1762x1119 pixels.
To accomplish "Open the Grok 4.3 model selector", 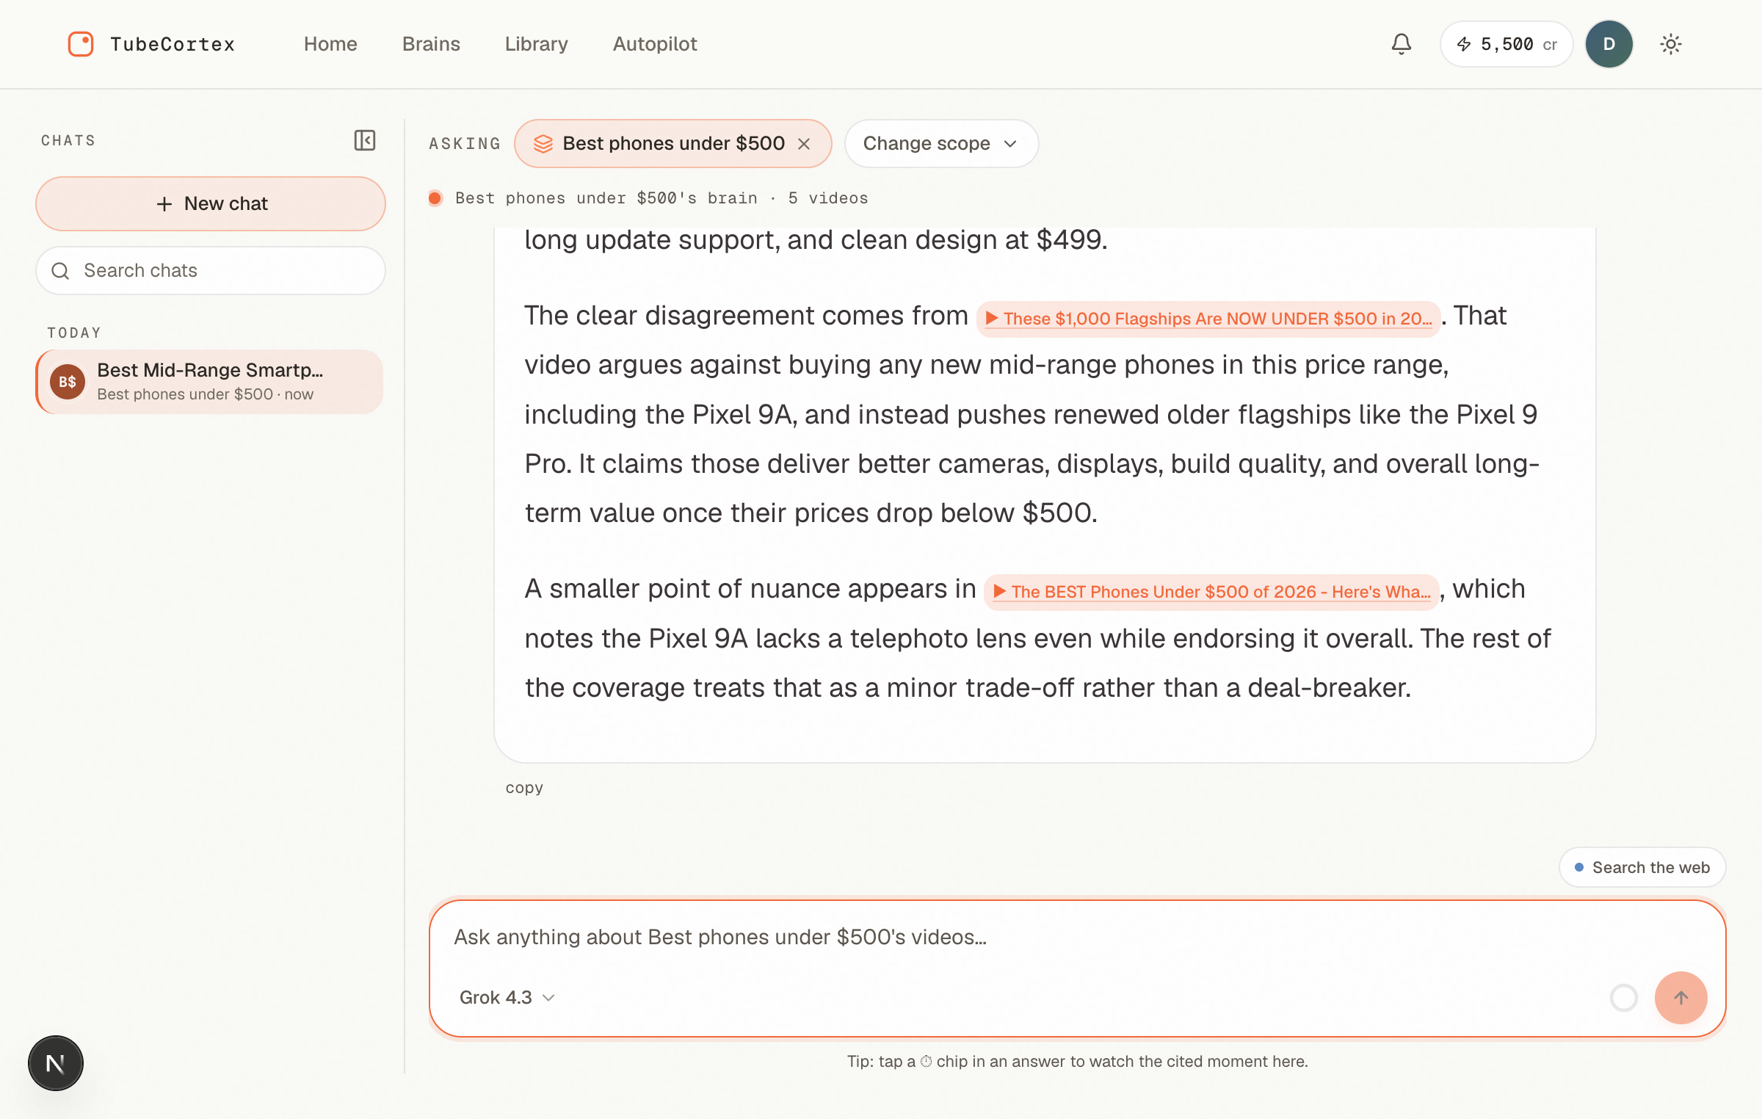I will click(507, 997).
